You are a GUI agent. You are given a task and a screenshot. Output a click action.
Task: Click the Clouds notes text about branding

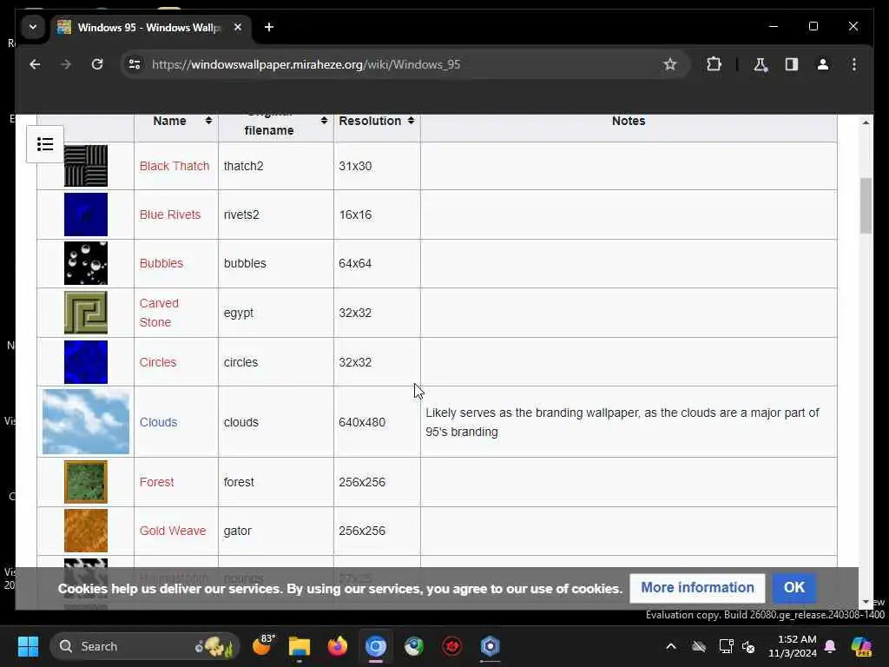tap(622, 422)
